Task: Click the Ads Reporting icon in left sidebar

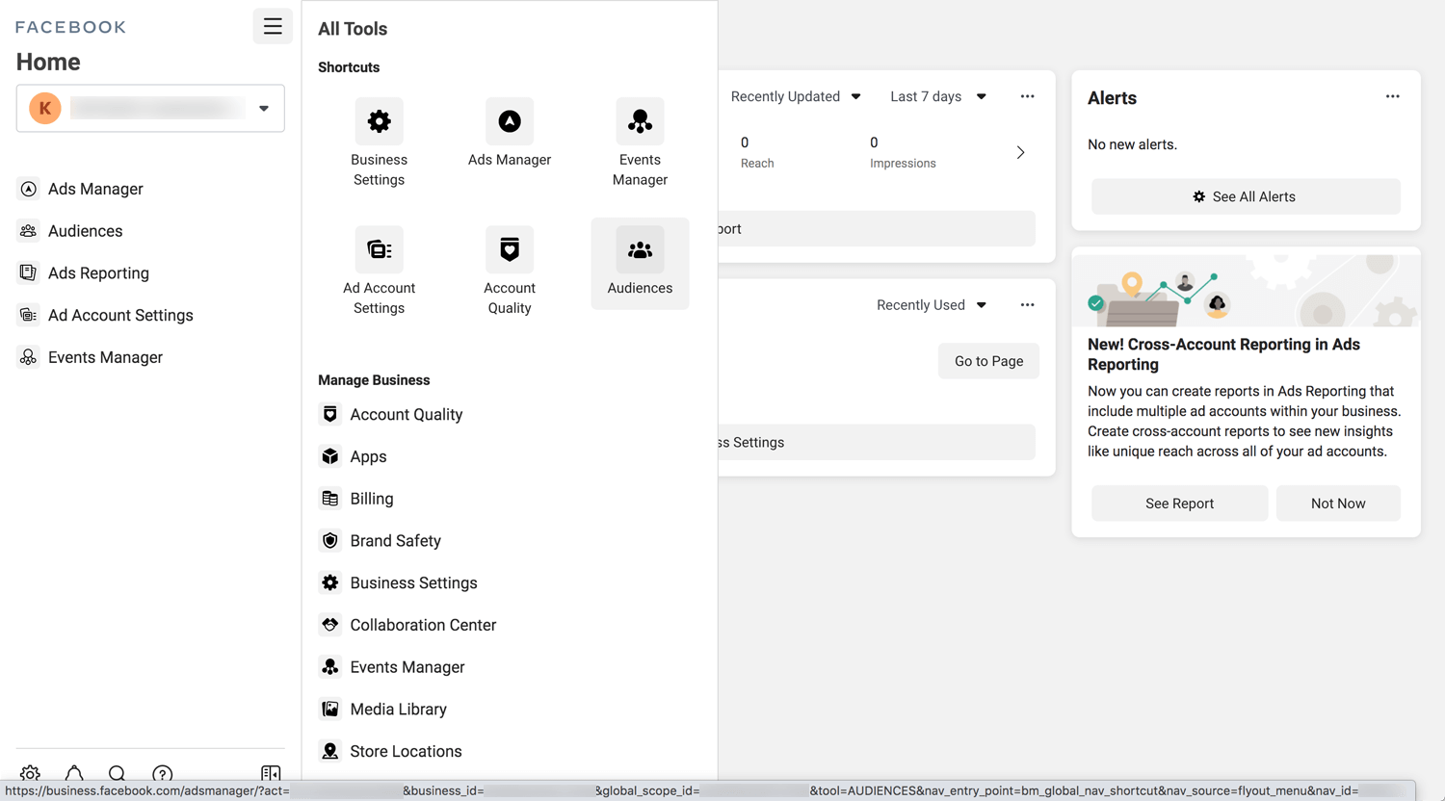Action: pos(29,272)
